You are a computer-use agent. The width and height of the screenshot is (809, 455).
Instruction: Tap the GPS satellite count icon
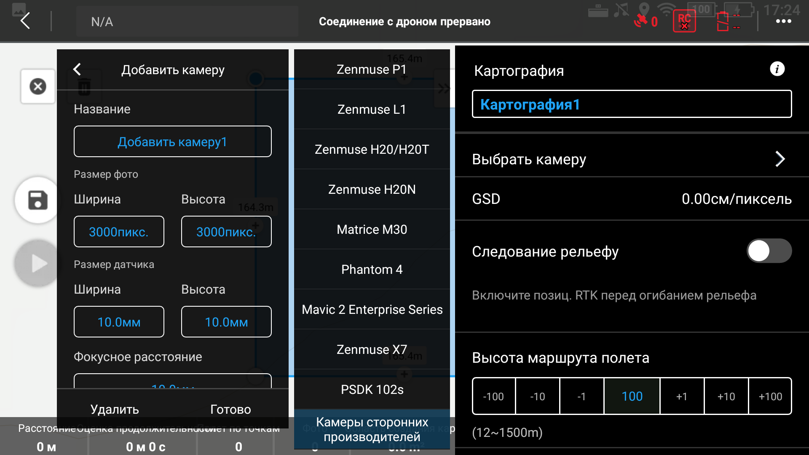click(646, 21)
